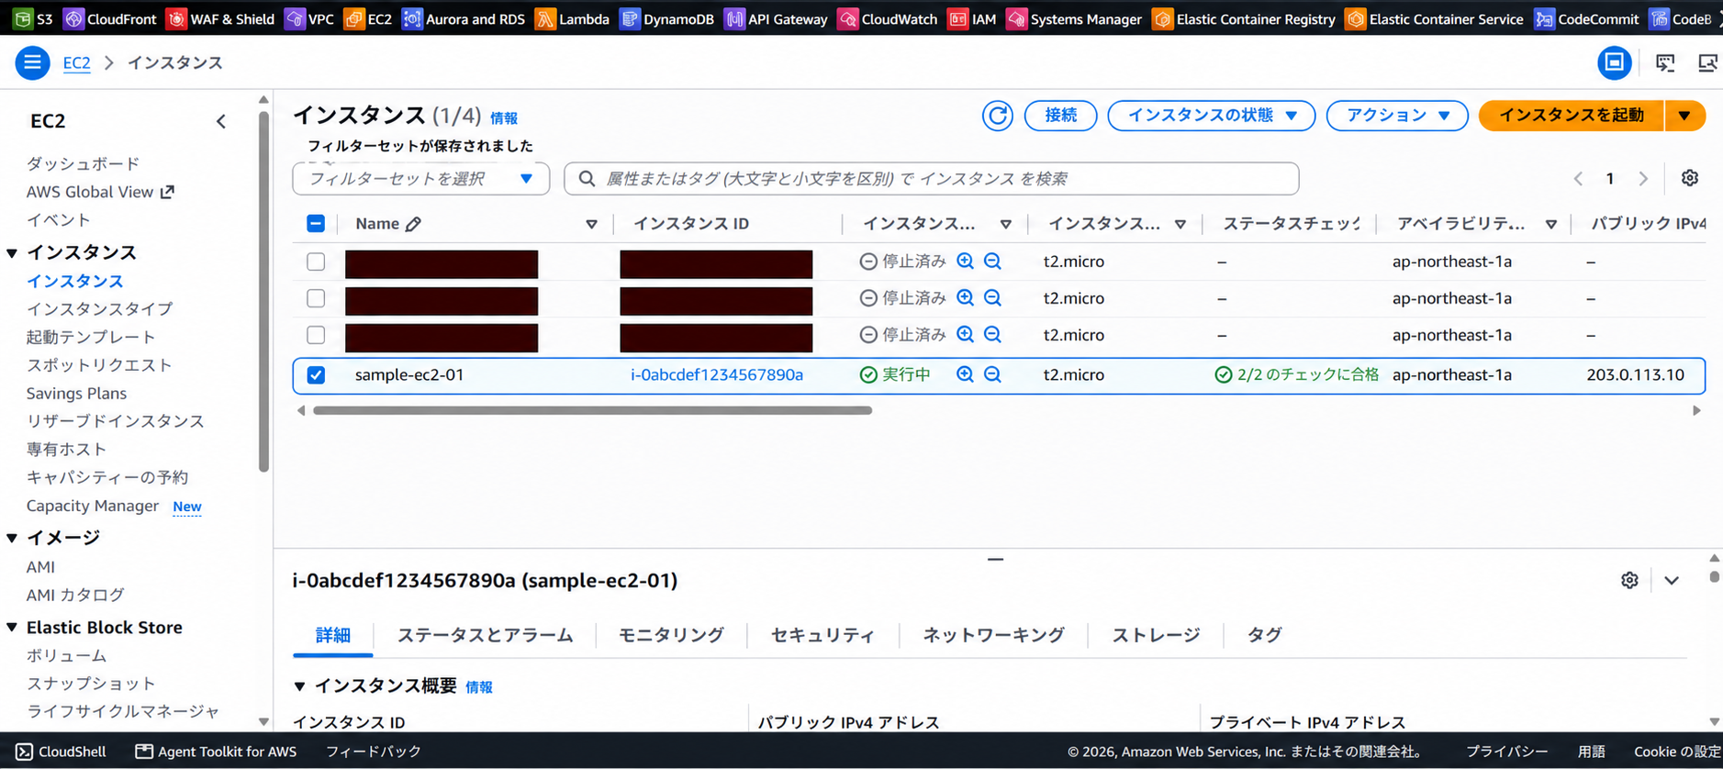Open the S3 service shortcut icon
The image size is (1723, 769).
[x=23, y=18]
